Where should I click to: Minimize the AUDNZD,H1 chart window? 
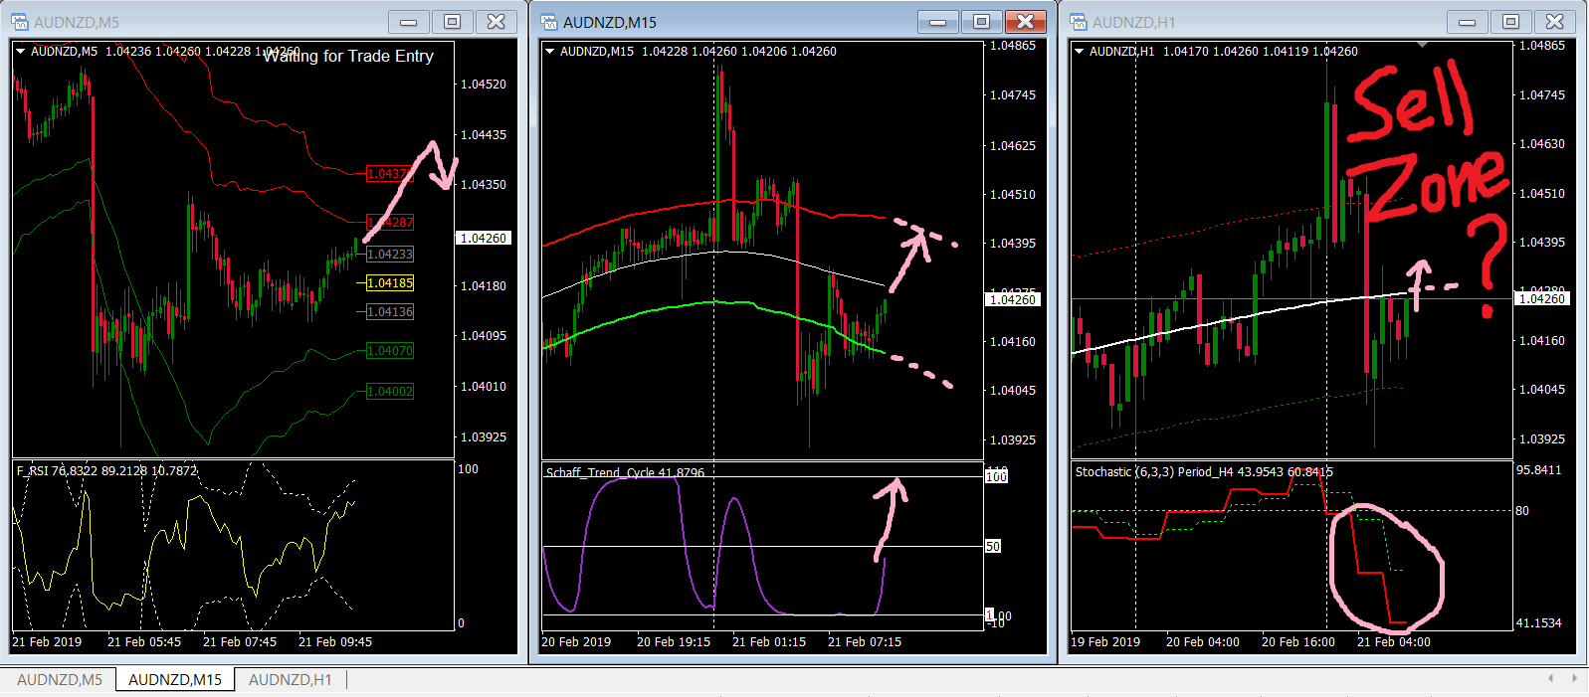pos(1467,22)
